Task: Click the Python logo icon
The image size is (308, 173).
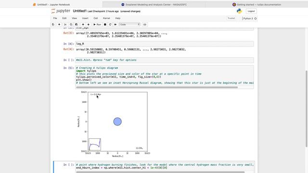Action: tap(239, 11)
